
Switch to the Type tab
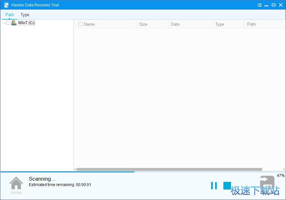tap(25, 15)
